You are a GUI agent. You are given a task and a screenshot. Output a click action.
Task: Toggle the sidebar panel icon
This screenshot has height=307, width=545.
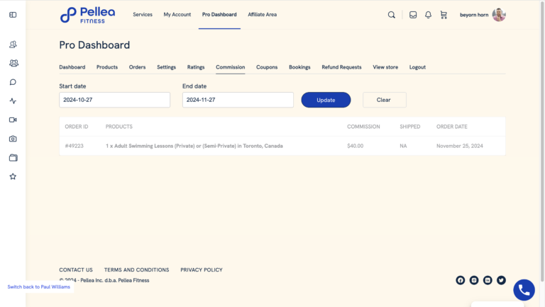(13, 15)
